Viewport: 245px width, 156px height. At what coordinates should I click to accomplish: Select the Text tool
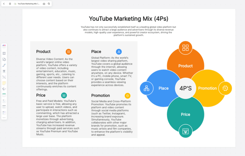pos(4,71)
